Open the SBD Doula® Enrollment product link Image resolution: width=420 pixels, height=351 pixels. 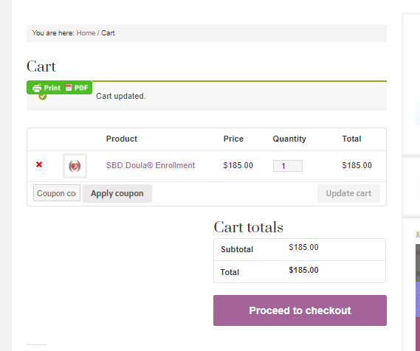(151, 165)
